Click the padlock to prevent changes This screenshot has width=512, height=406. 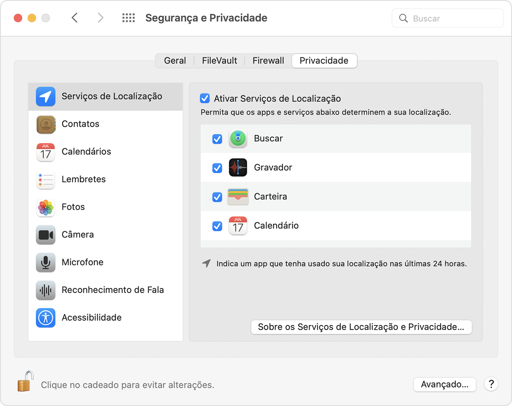[x=25, y=381]
